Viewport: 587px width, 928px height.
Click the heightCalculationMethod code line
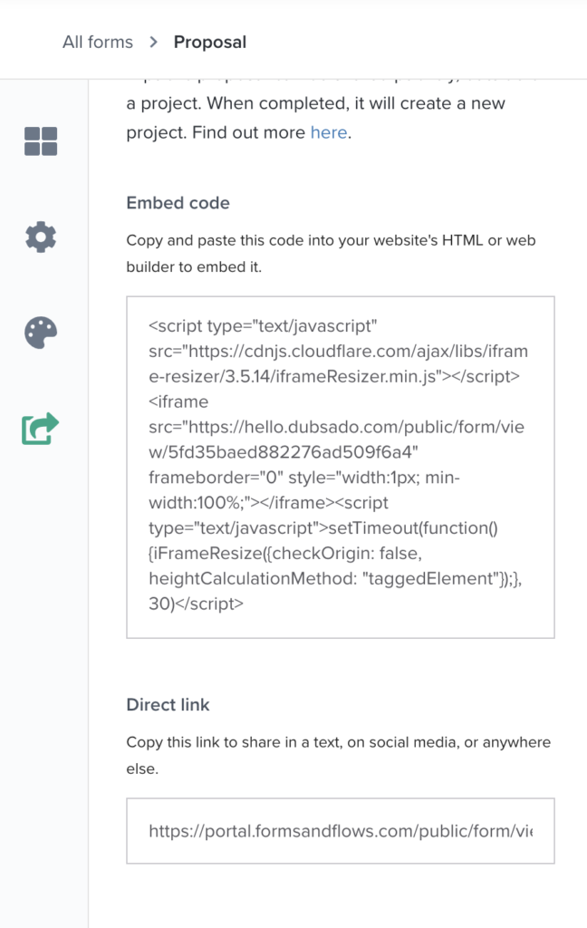335,578
